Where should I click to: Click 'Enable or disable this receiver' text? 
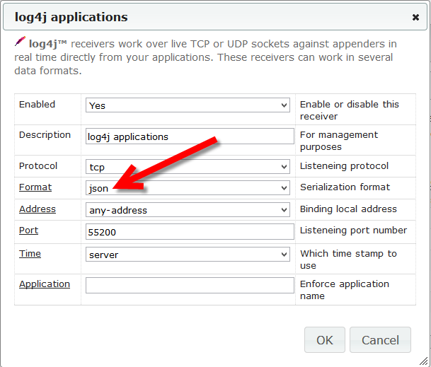pyautogui.click(x=350, y=110)
